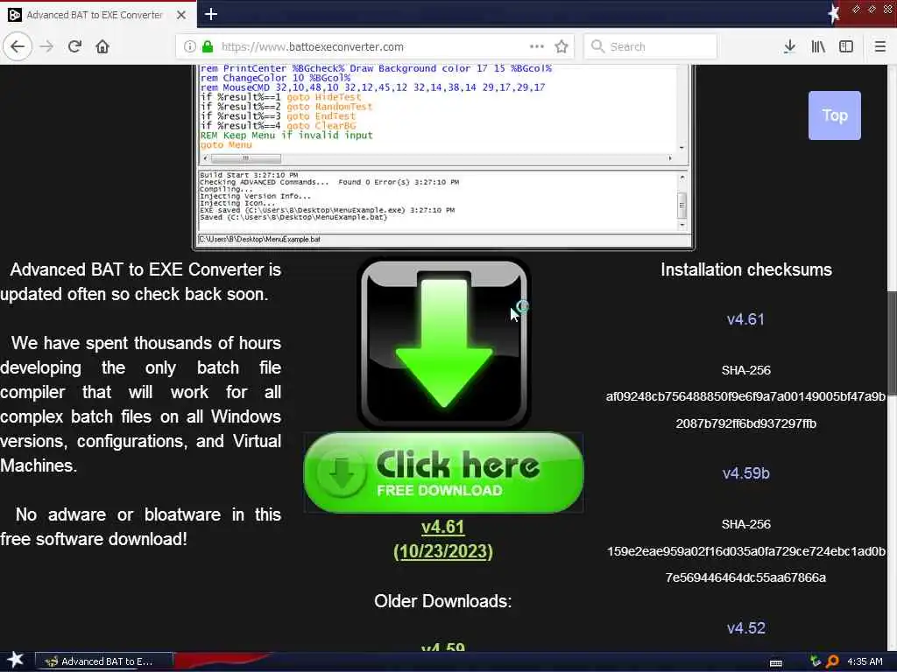This screenshot has width=897, height=672.
Task: Open the library menu
Action: (818, 46)
